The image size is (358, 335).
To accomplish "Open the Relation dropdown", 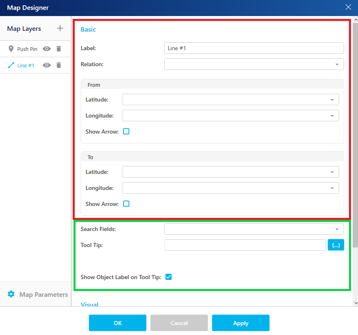I will pyautogui.click(x=254, y=64).
